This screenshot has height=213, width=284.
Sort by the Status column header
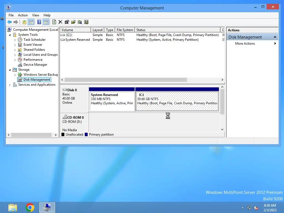[177, 30]
